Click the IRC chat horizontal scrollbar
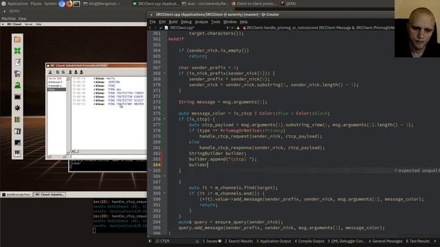Screen dimensions: 440x247 (x=109, y=151)
